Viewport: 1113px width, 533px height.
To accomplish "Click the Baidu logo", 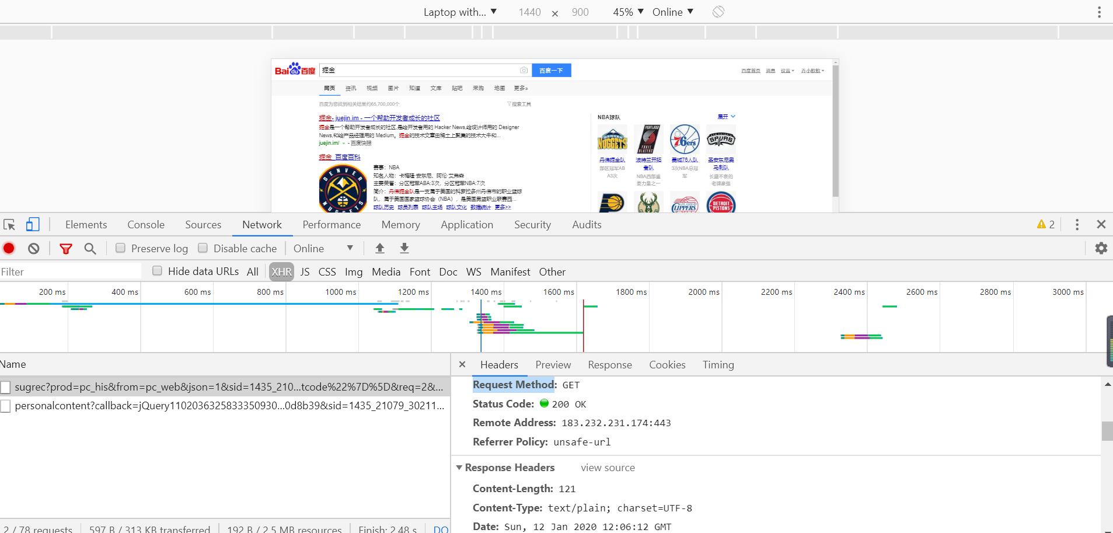I will coord(295,69).
